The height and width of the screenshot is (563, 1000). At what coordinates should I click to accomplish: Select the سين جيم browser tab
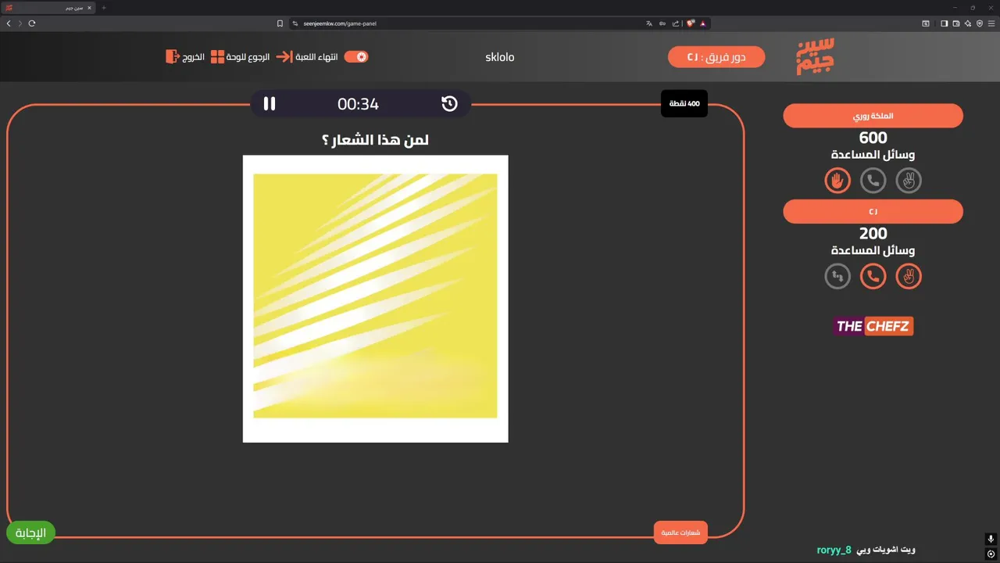pyautogui.click(x=47, y=8)
